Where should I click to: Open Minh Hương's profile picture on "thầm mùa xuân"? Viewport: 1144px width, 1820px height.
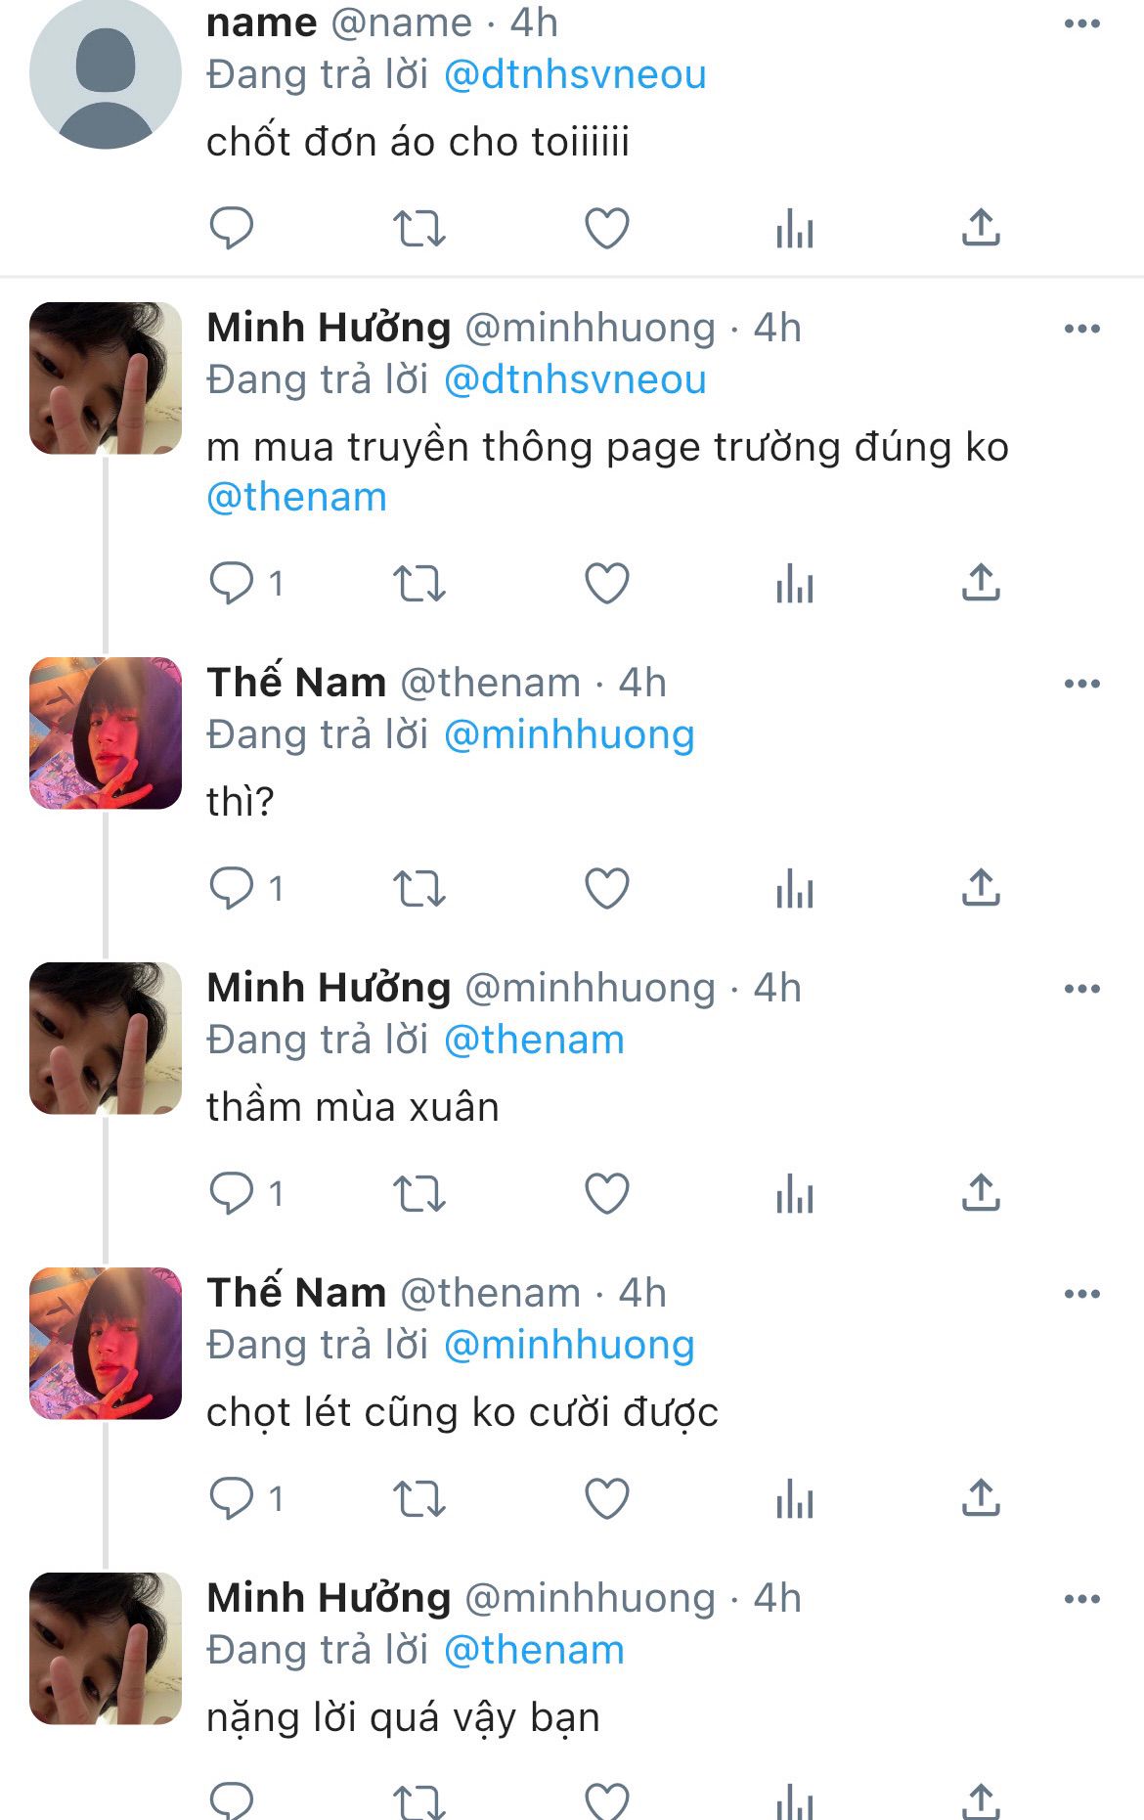(x=106, y=1039)
